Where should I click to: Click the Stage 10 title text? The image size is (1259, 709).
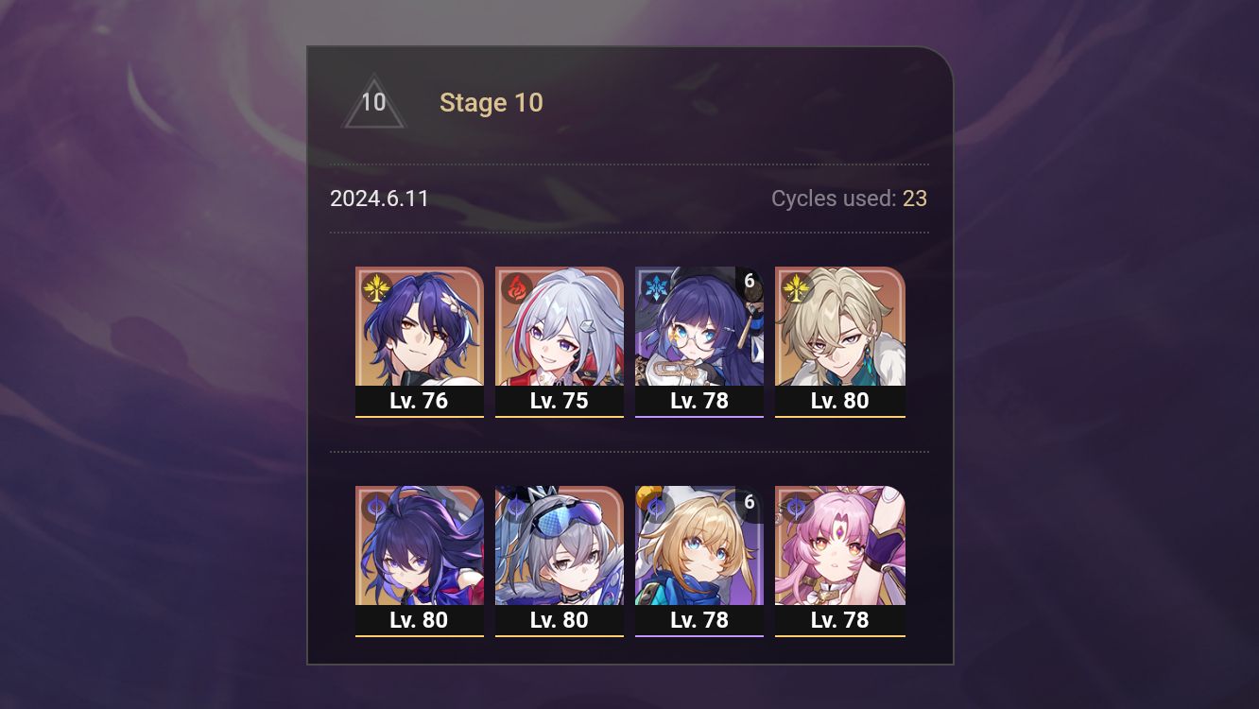coord(492,102)
